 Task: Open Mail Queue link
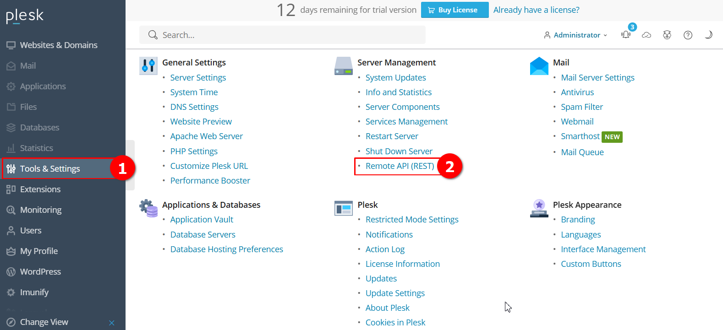582,152
